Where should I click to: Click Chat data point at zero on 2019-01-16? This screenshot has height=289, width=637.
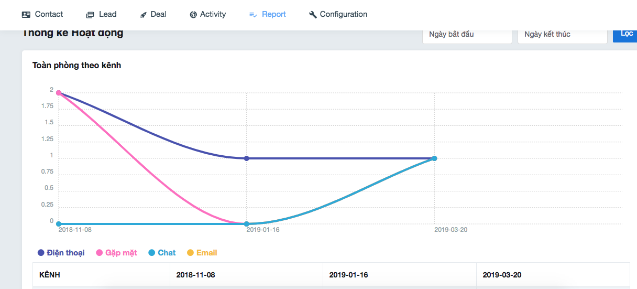coord(247,224)
